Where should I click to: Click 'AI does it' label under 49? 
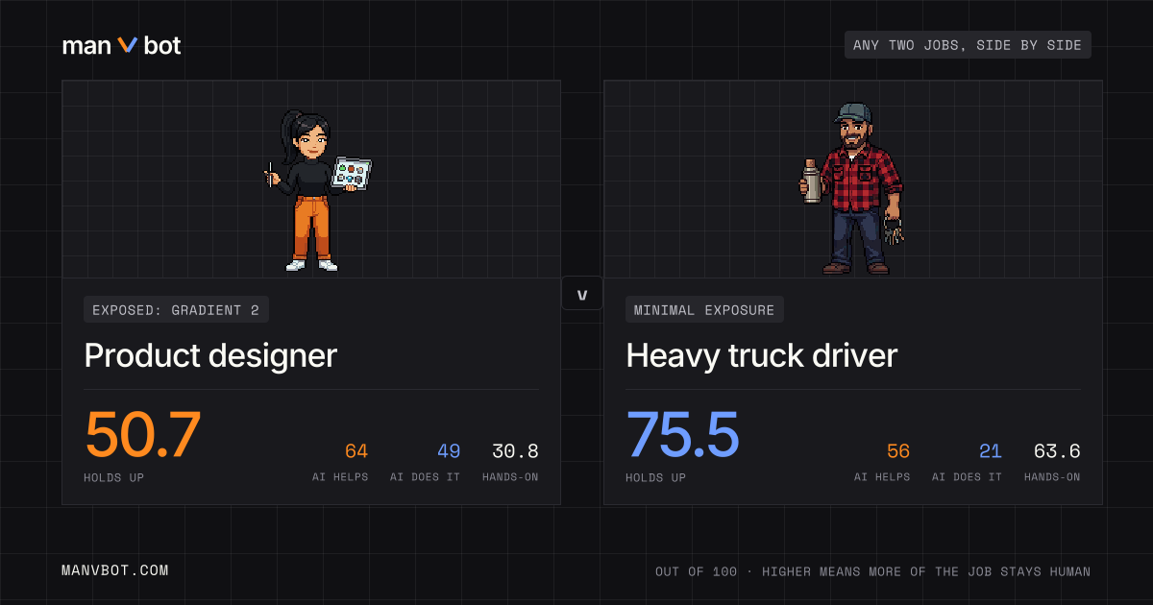(x=426, y=477)
